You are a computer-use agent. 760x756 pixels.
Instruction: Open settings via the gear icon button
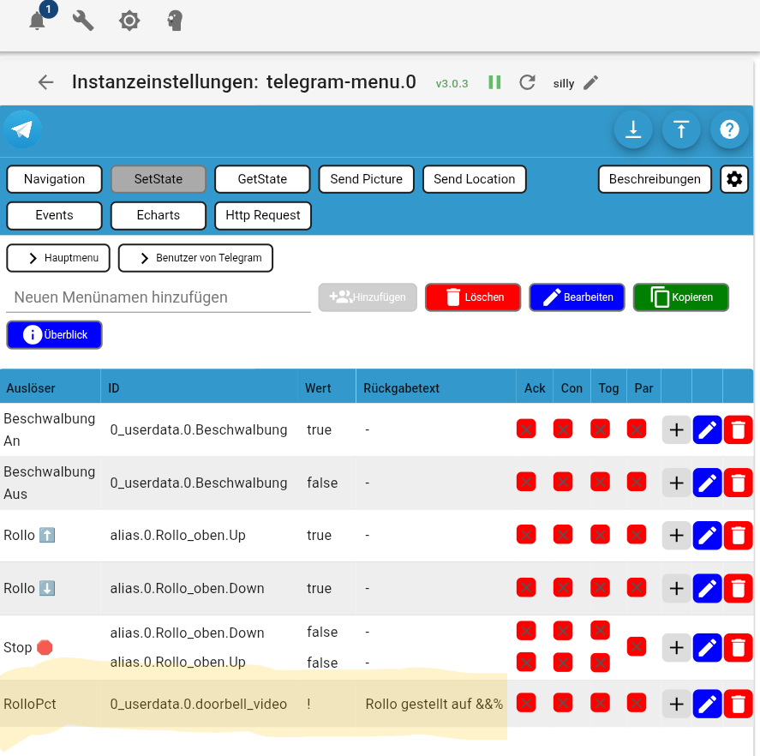pyautogui.click(x=734, y=179)
